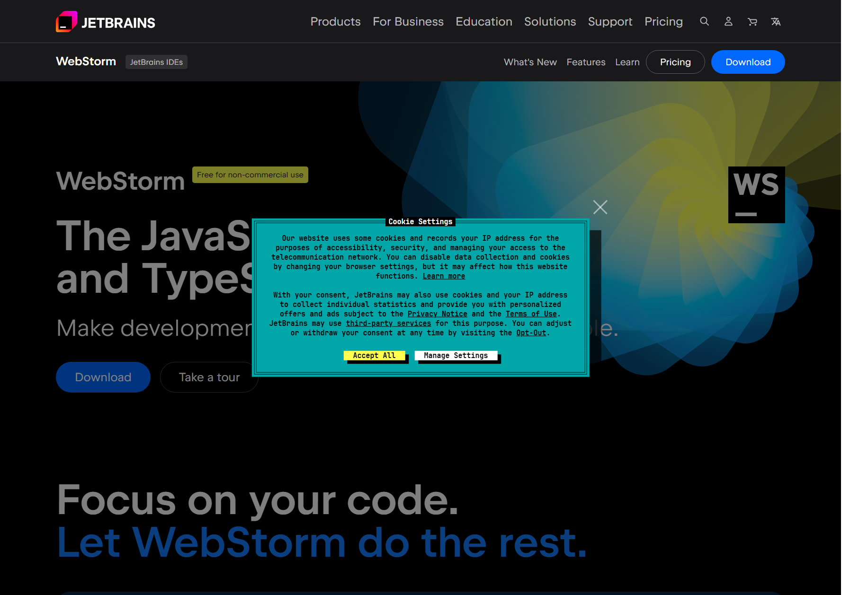Go to What's New page
This screenshot has height=595, width=850.
click(x=530, y=62)
